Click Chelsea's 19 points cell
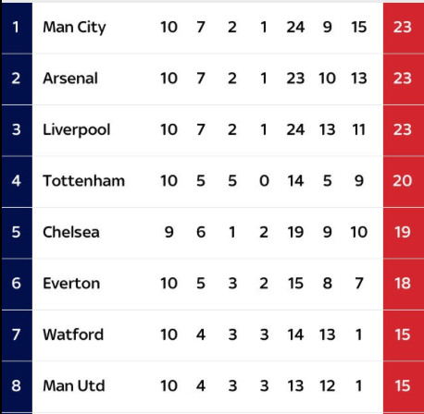Image resolution: width=424 pixels, height=414 pixels. click(404, 233)
